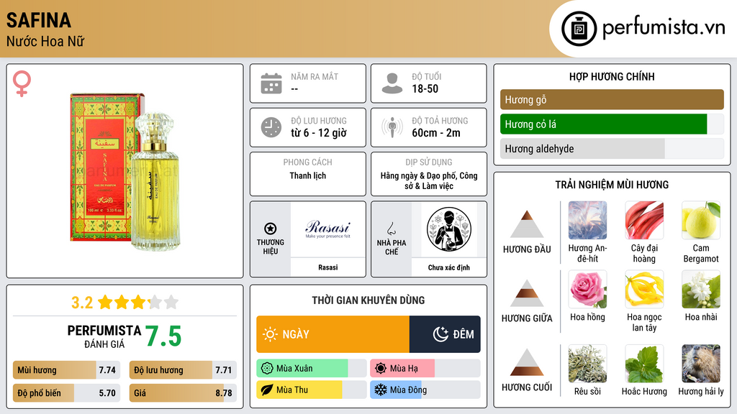Click the sun icon for Mùa Hạ

(381, 369)
